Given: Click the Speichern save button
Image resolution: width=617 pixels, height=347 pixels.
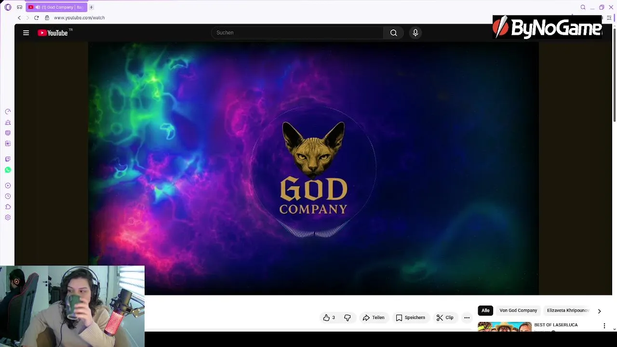Looking at the screenshot, I should pos(411,318).
